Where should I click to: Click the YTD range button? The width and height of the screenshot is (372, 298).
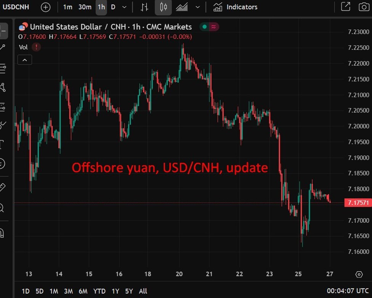click(x=99, y=291)
